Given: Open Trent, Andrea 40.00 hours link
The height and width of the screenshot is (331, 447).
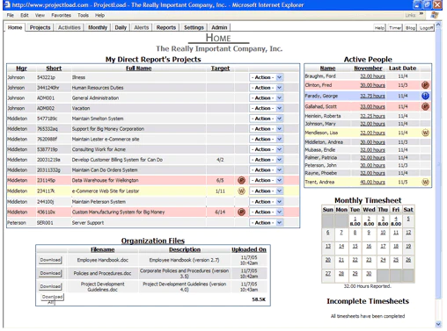Looking at the screenshot, I should [x=372, y=182].
